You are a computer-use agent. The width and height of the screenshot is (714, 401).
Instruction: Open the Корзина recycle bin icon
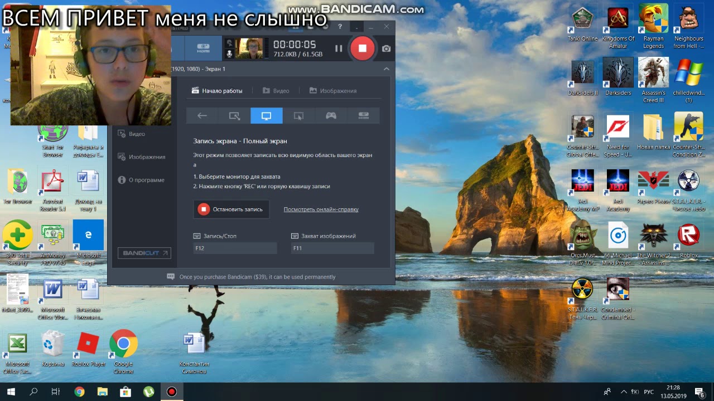pos(53,349)
